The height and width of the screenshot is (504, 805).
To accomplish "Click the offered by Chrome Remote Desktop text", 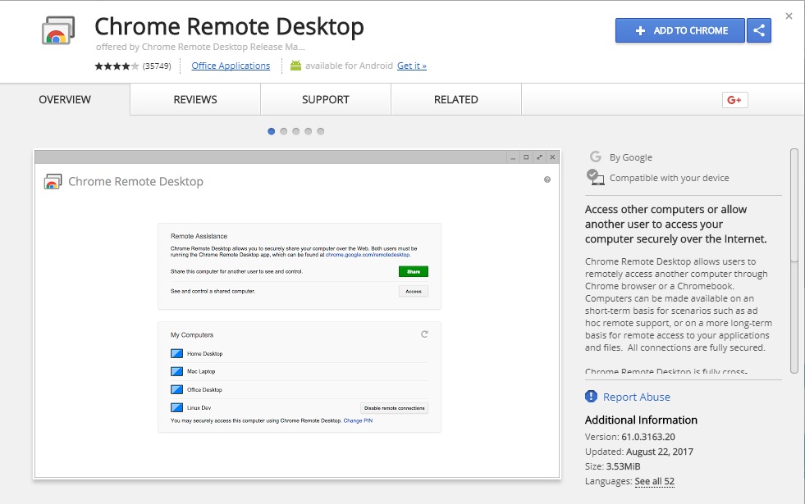I will point(200,47).
